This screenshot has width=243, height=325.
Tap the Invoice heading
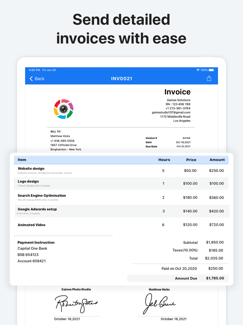click(x=177, y=92)
